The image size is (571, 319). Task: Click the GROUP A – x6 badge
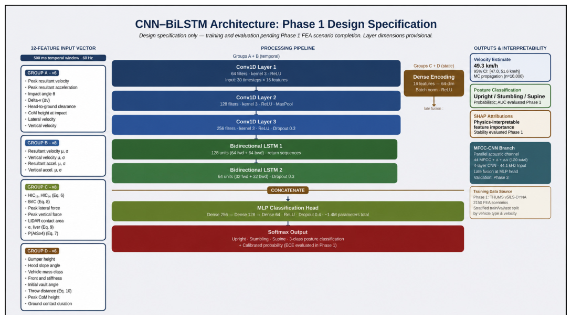42,73
